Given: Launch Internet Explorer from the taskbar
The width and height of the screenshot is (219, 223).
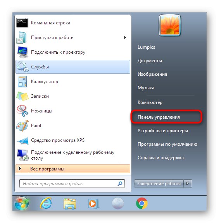Looking at the screenshot, I should (46, 203).
